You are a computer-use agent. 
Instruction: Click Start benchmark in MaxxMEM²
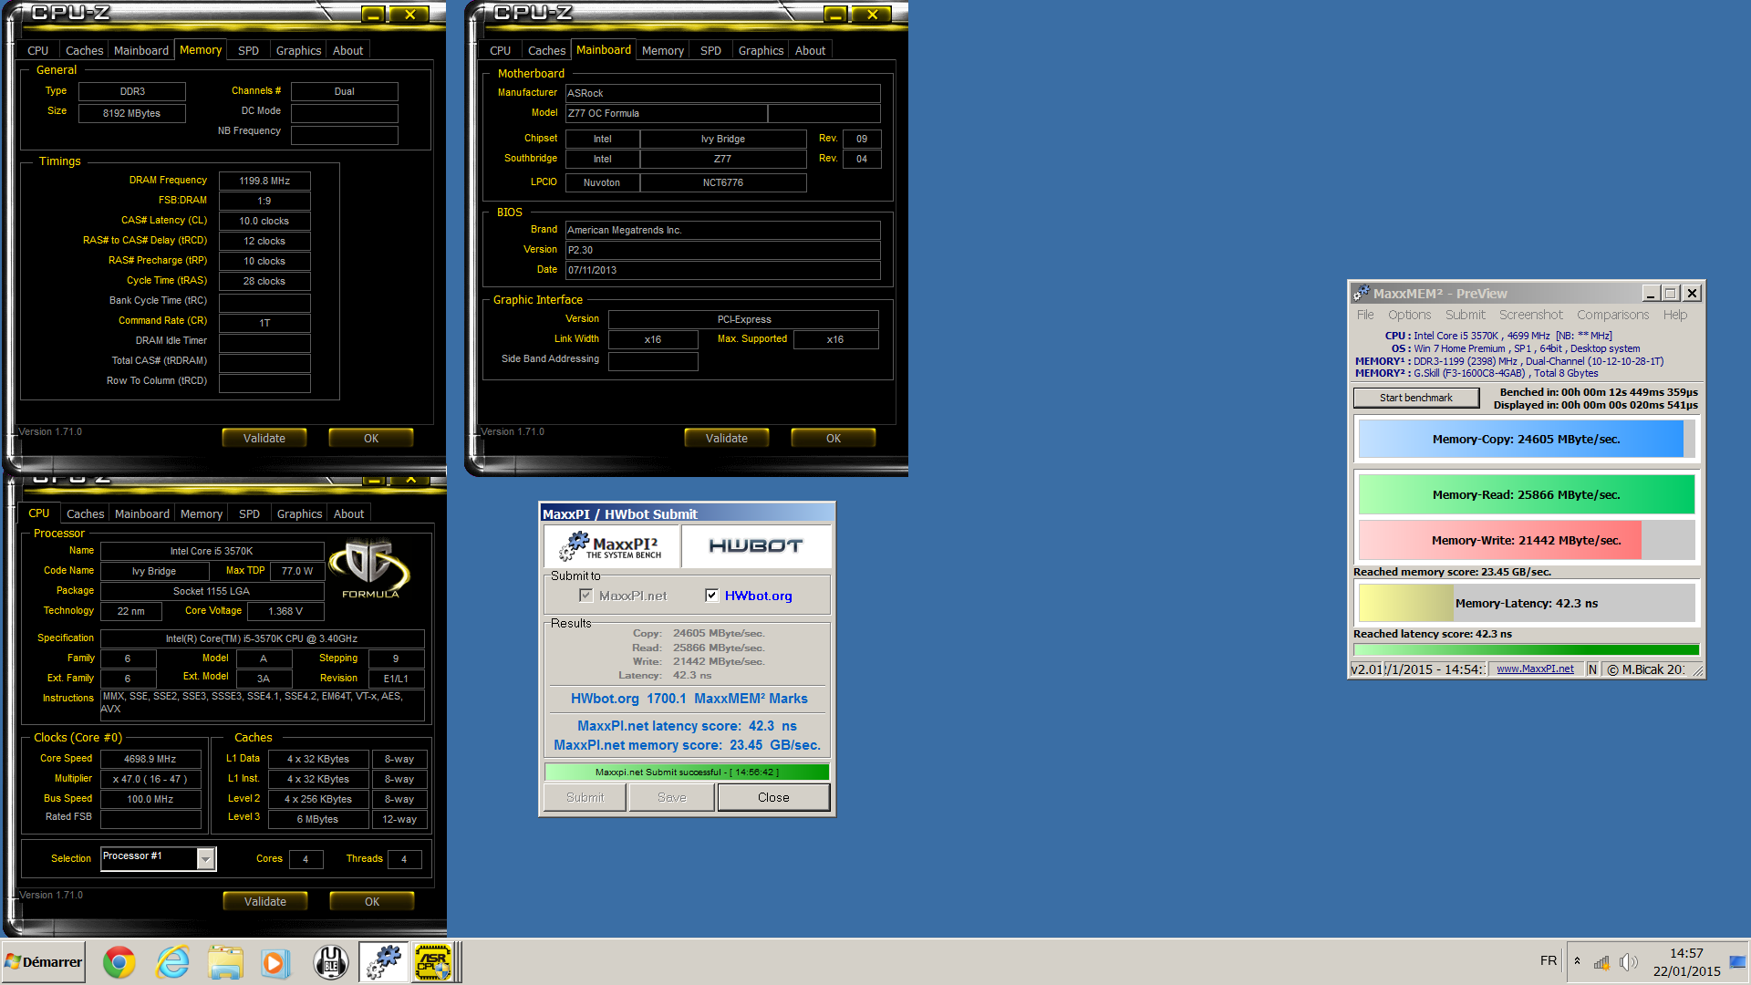(x=1415, y=398)
